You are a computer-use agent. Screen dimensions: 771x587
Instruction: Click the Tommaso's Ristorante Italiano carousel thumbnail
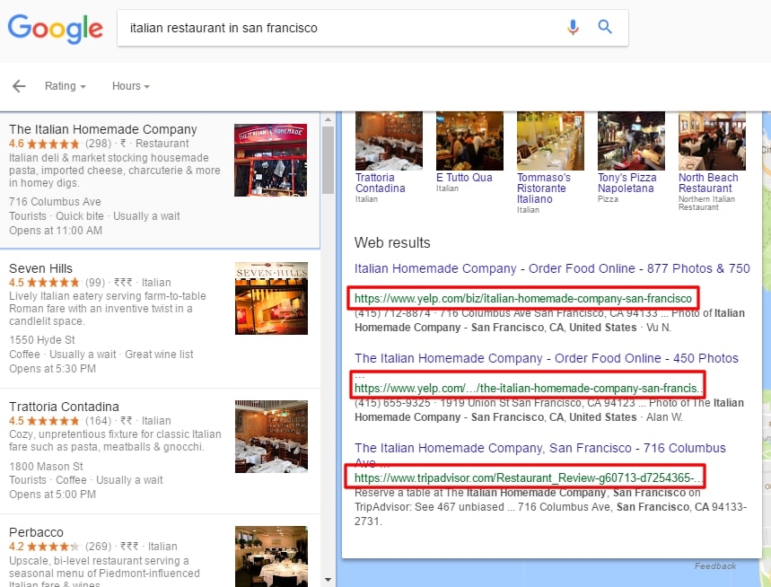coord(549,139)
